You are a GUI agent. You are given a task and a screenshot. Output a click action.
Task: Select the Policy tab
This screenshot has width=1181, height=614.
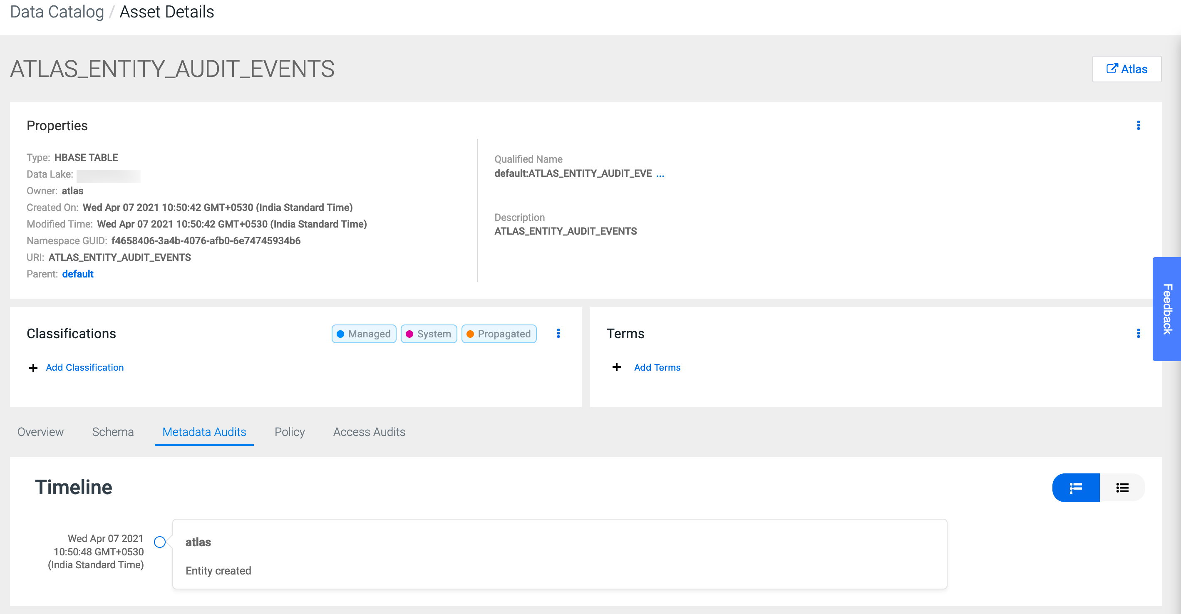(x=289, y=432)
